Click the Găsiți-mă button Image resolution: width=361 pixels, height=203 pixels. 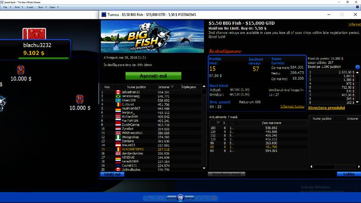coord(112,174)
